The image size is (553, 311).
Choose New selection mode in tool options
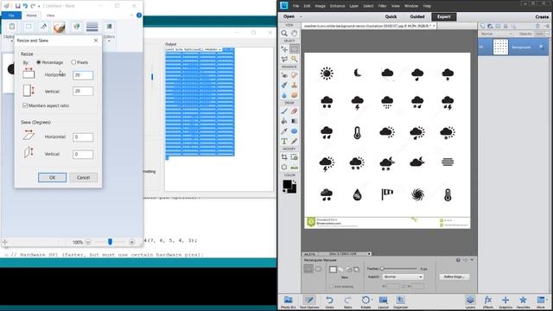click(x=333, y=270)
